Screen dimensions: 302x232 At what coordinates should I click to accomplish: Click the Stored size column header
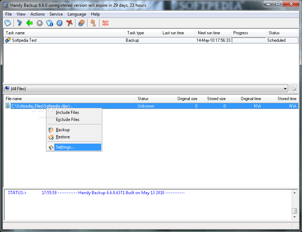tap(213, 99)
